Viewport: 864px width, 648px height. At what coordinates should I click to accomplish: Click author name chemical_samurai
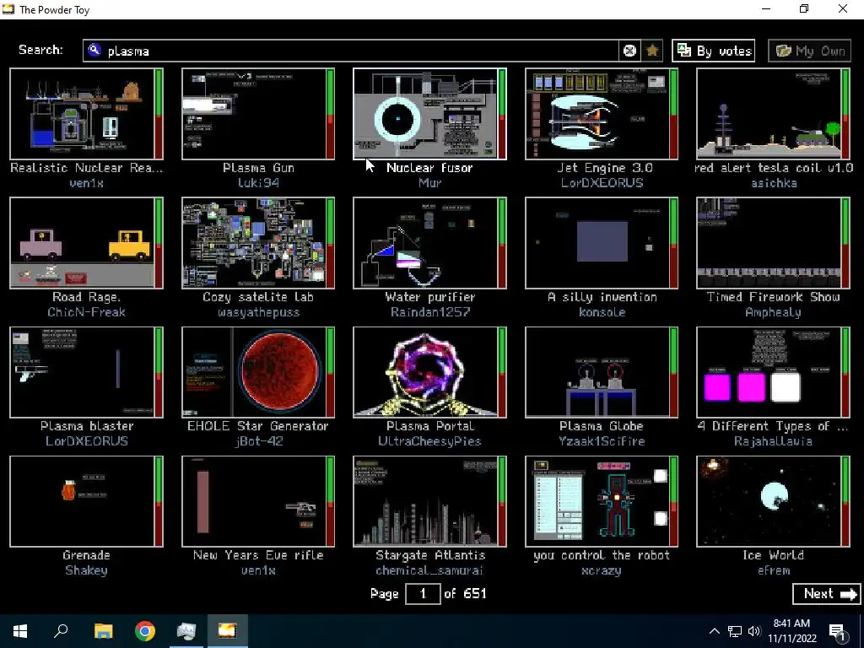[429, 570]
